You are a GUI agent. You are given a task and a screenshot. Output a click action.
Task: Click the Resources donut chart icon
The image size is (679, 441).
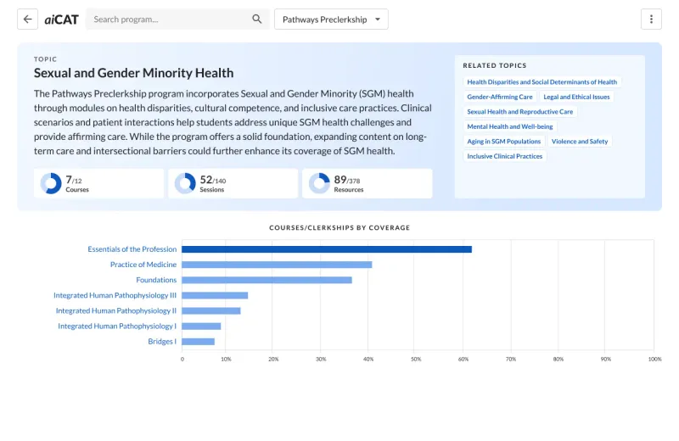pyautogui.click(x=319, y=183)
